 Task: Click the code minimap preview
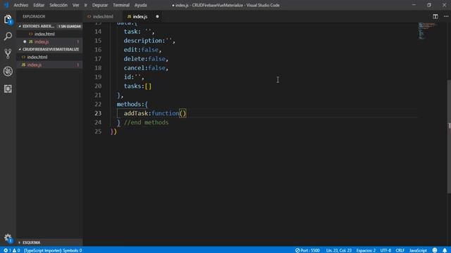(427, 31)
